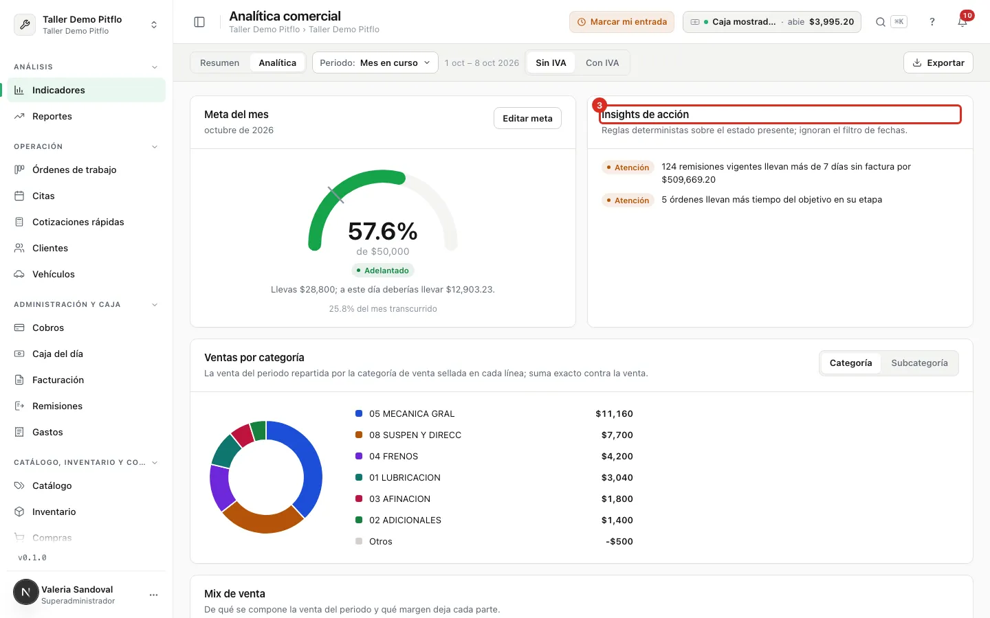Click the Citas calendar icon
The image size is (990, 618).
pyautogui.click(x=19, y=196)
